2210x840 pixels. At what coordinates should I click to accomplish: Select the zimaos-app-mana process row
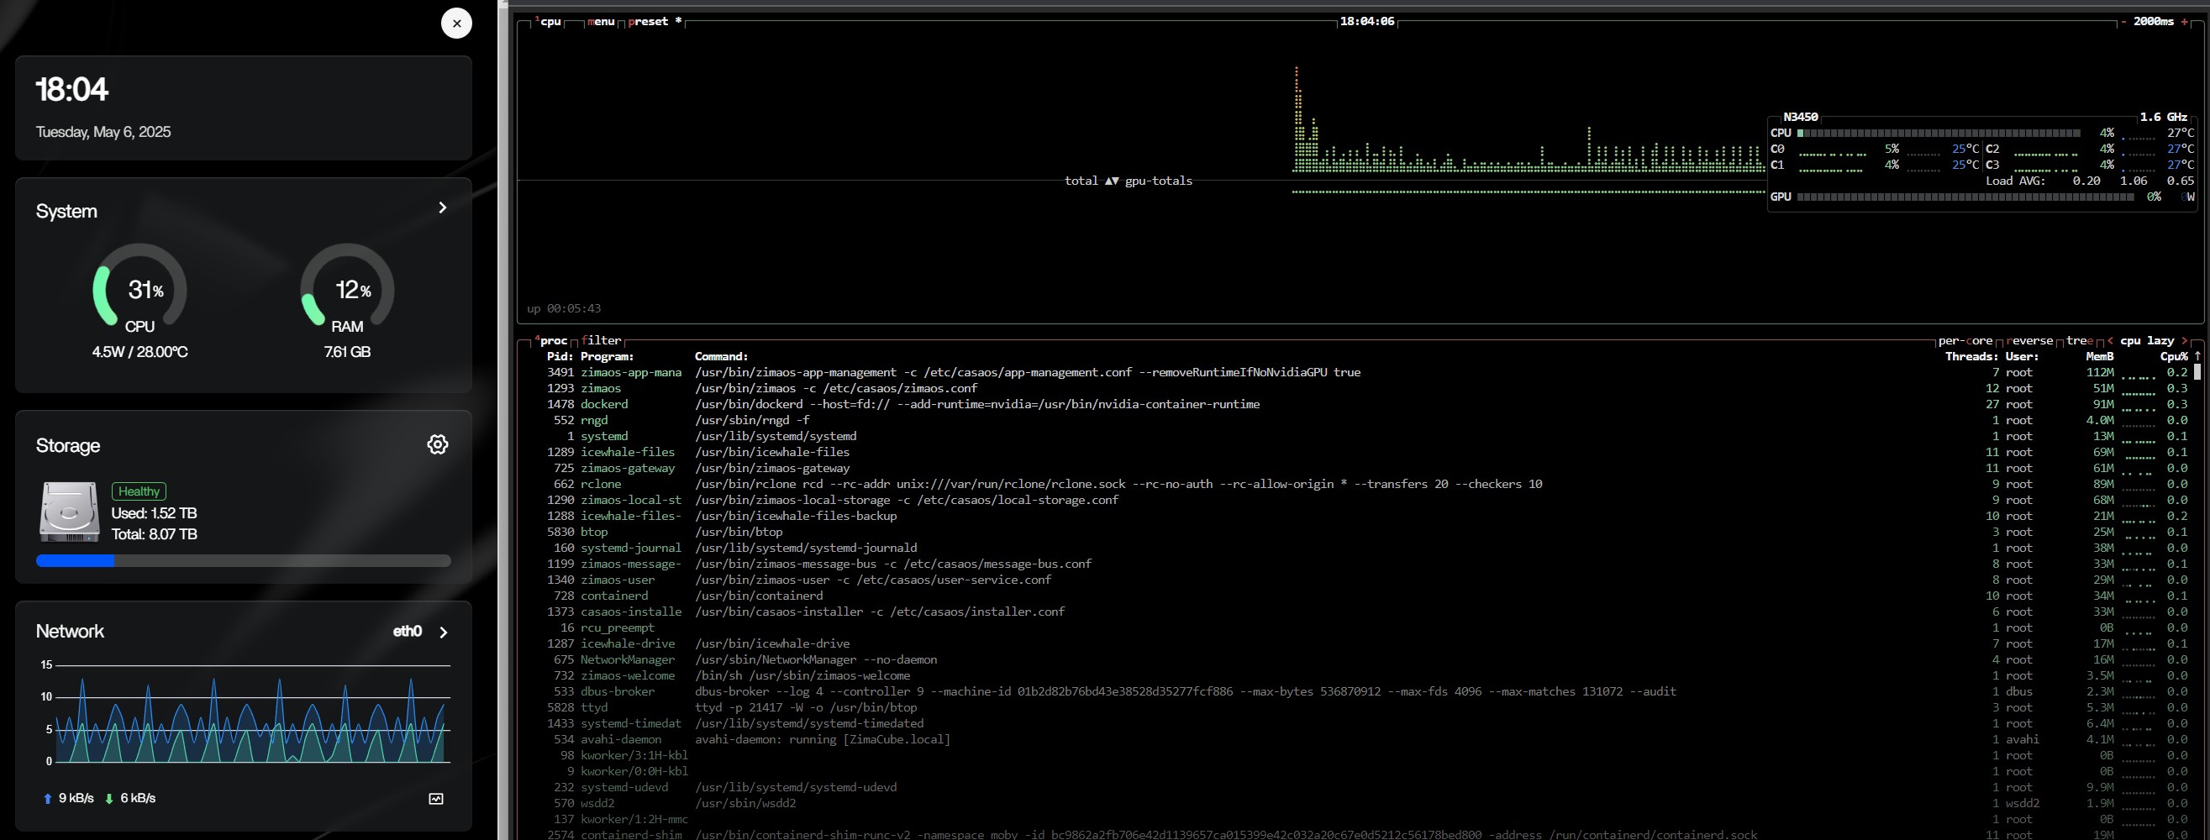[1366, 372]
